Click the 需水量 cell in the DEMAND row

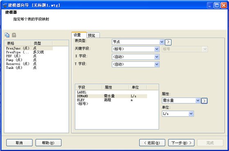pyautogui.click(x=109, y=96)
